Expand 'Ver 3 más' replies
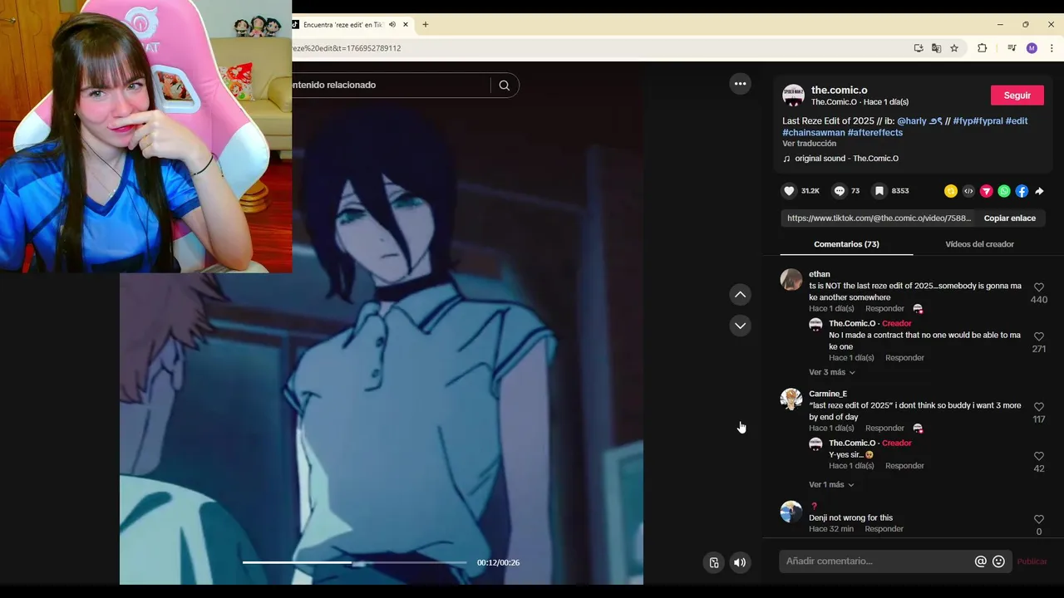The width and height of the screenshot is (1064, 598). pos(832,372)
